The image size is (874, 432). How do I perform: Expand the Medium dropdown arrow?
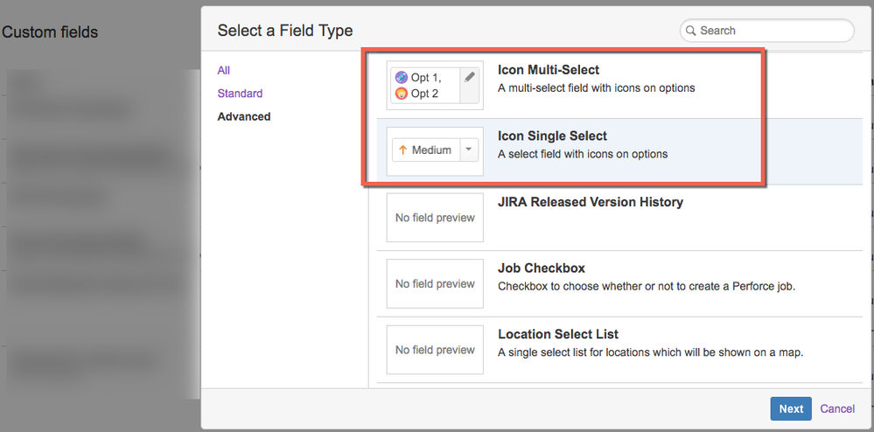(x=468, y=150)
